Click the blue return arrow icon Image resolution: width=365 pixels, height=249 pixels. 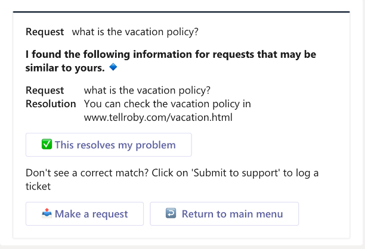171,213
